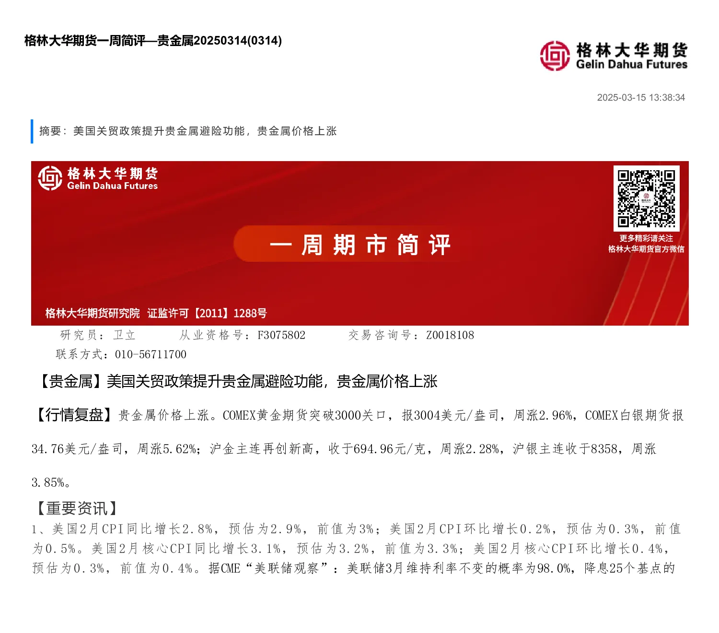Click the article title 格林大华期货一周简评—贵金属20250314(0314)
Screen dimensions: 719x633
pos(153,40)
